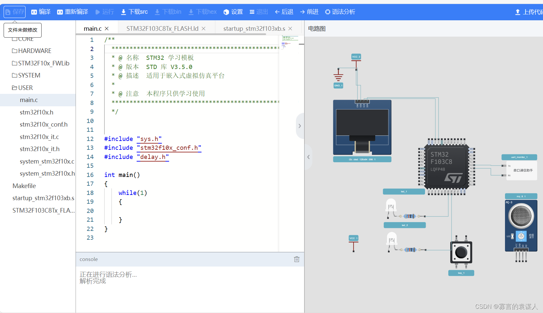Select the led_2 resistor
The width and height of the screenshot is (543, 313).
tap(410, 250)
